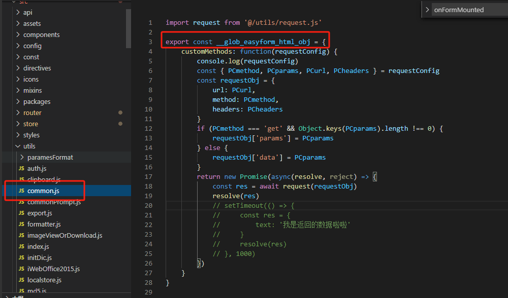Open commonPrompt.js in the editor
The height and width of the screenshot is (298, 508).
tap(54, 202)
